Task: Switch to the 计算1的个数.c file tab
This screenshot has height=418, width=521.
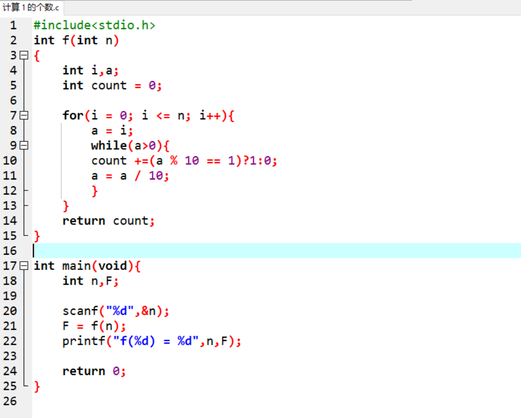Action: 31,7
